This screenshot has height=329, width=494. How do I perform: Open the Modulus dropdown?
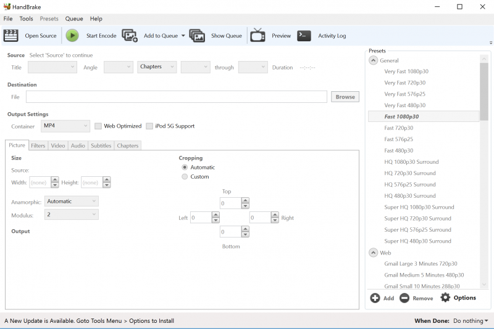(x=71, y=214)
